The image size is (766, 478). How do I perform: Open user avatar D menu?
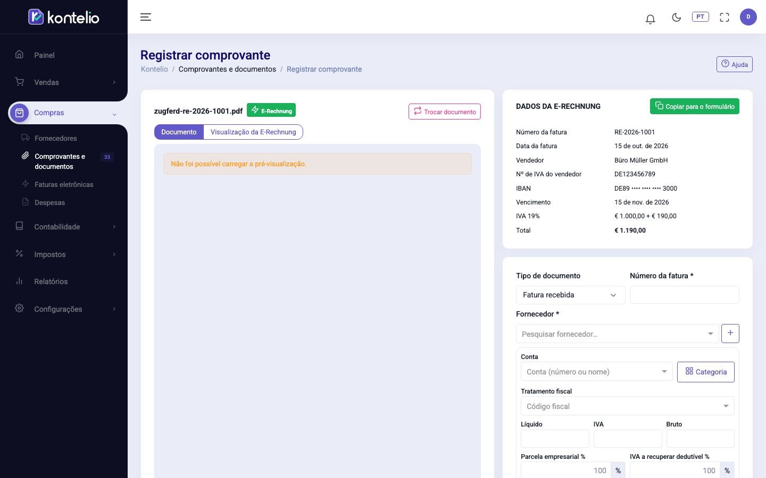pyautogui.click(x=748, y=17)
